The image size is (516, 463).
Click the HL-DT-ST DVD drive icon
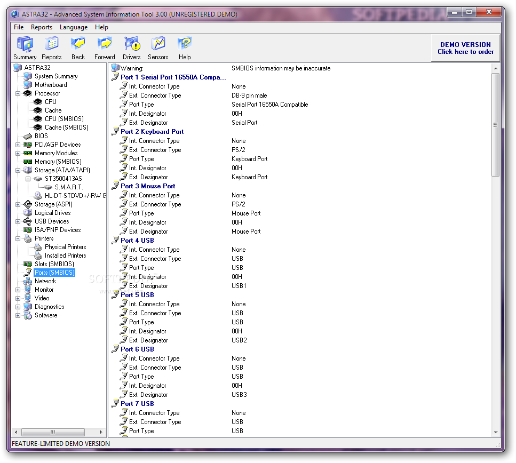point(38,196)
